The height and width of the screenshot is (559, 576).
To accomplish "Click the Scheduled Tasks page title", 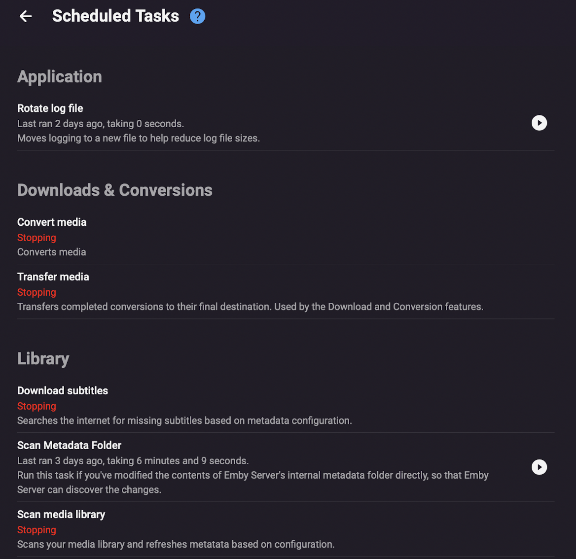I will [115, 16].
